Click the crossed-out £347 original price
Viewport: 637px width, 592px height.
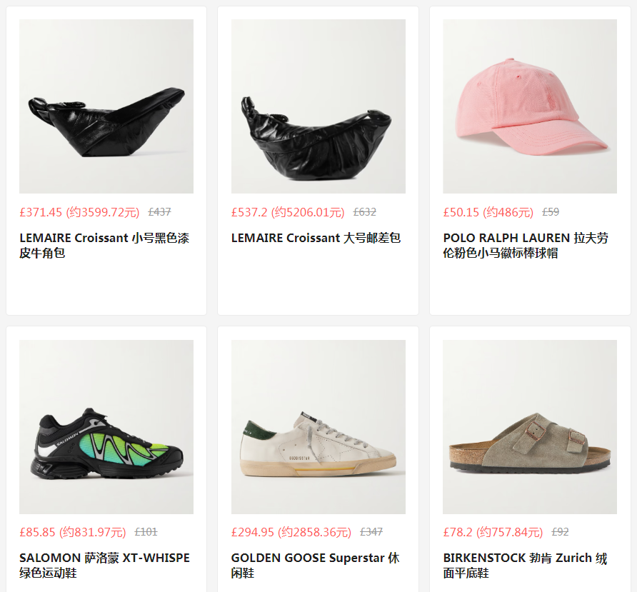click(x=371, y=531)
